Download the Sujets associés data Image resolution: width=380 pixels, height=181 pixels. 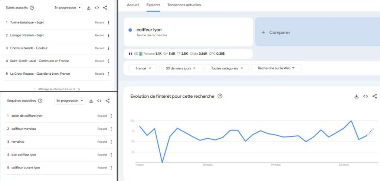(89, 8)
